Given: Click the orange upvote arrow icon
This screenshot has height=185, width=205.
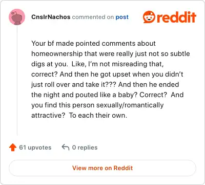Looking at the screenshot, I should pyautogui.click(x=13, y=147).
